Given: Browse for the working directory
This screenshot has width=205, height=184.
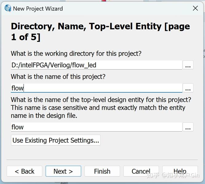Looking at the screenshot, I should (x=188, y=65).
